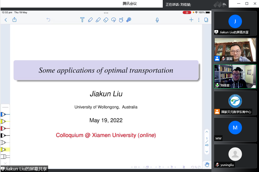Go back using the left chevron
This screenshot has width=259, height=172.
[6, 20]
